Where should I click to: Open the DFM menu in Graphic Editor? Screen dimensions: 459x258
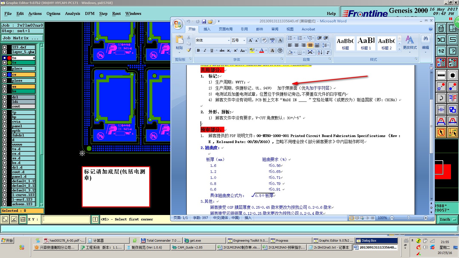tap(90, 13)
